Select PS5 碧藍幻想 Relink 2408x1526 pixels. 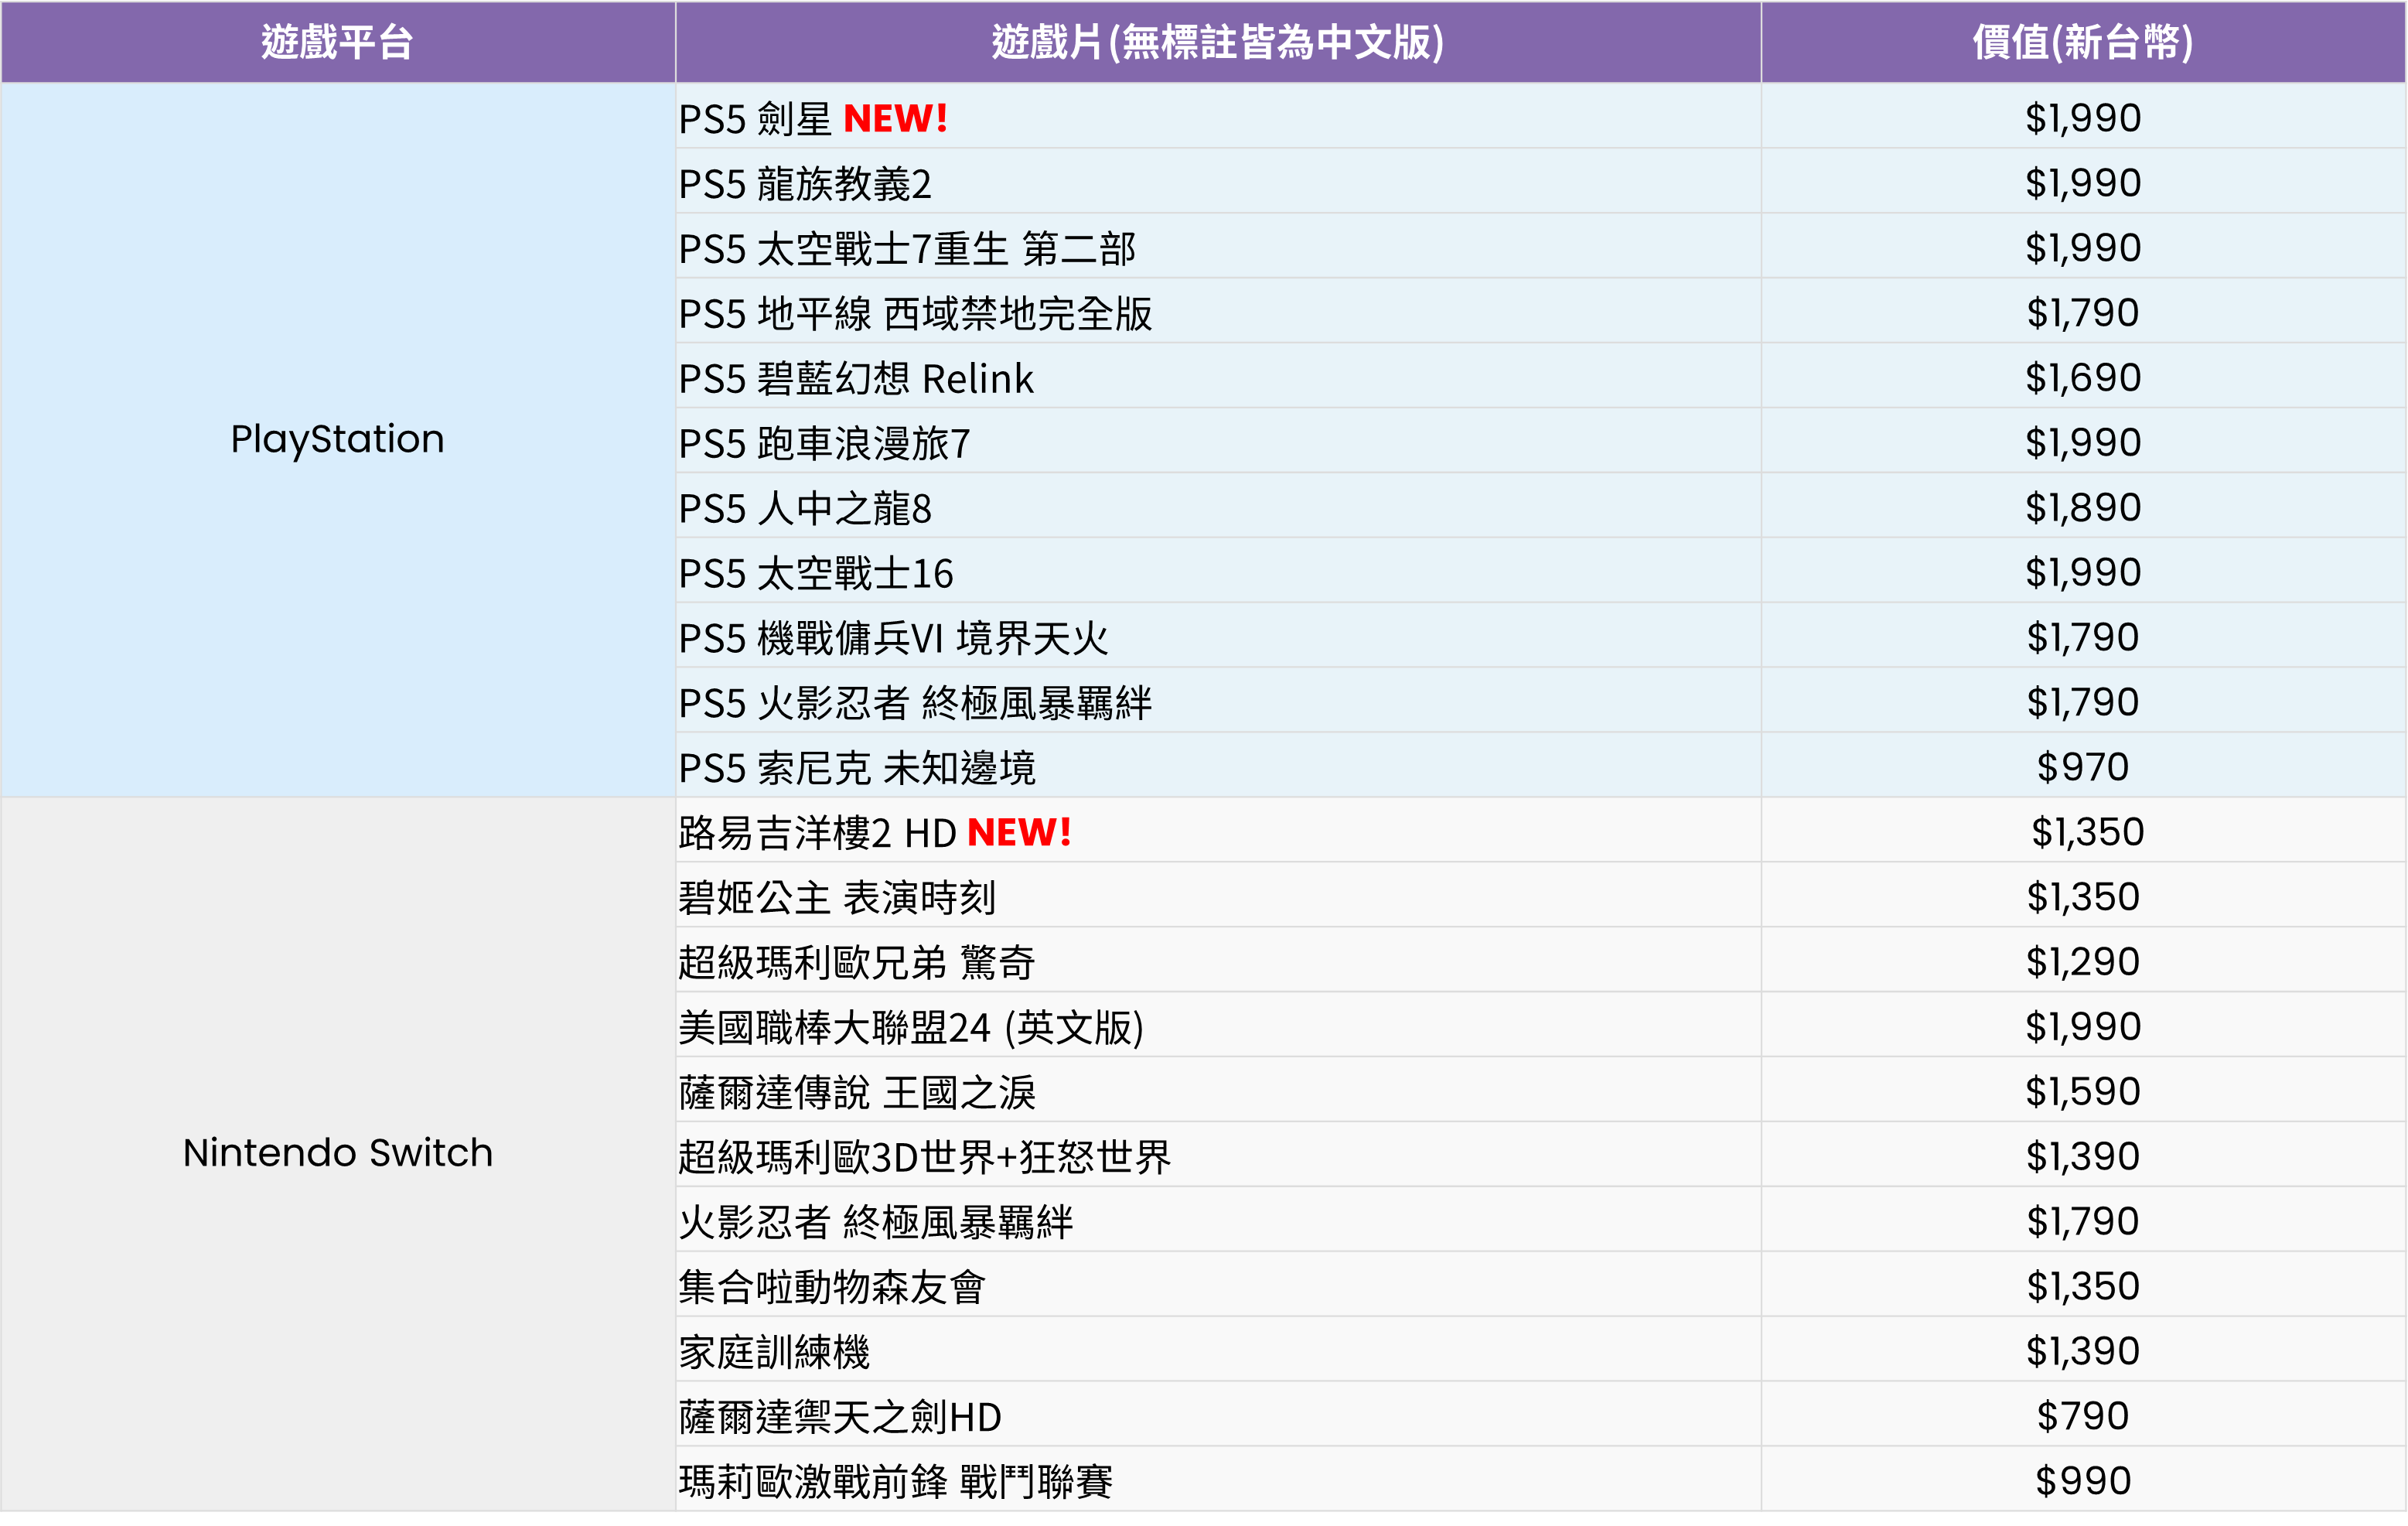[856, 379]
